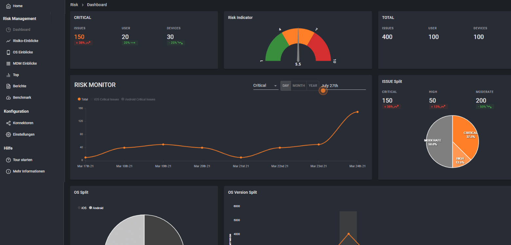Expand the Critical severity dropdown
This screenshot has width=511, height=245.
pos(265,86)
